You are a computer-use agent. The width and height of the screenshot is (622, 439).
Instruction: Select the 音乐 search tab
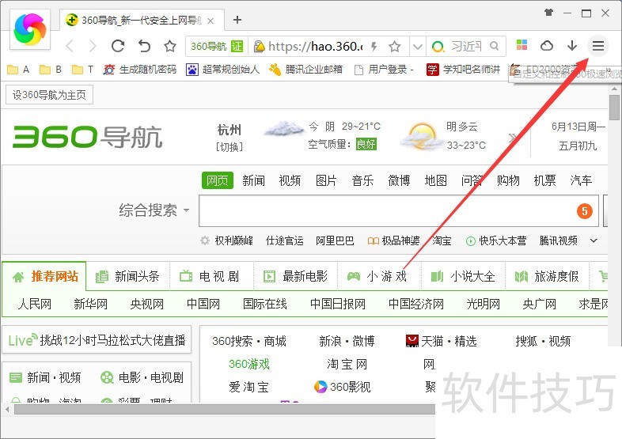tap(362, 180)
